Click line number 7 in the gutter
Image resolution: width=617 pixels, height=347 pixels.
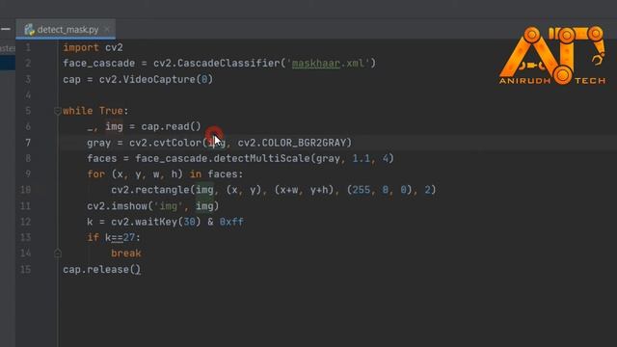(28, 143)
